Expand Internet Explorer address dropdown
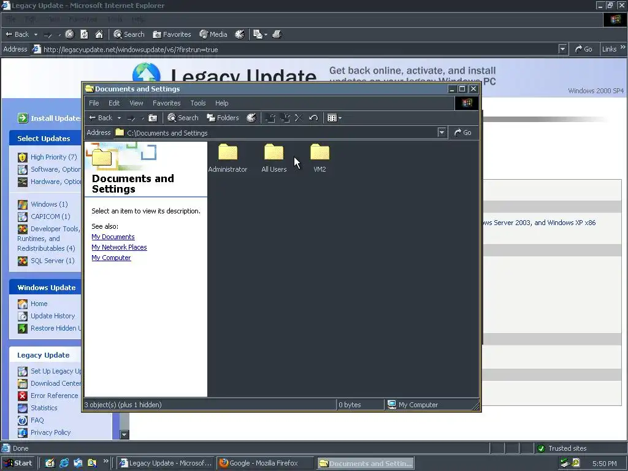 pos(563,49)
